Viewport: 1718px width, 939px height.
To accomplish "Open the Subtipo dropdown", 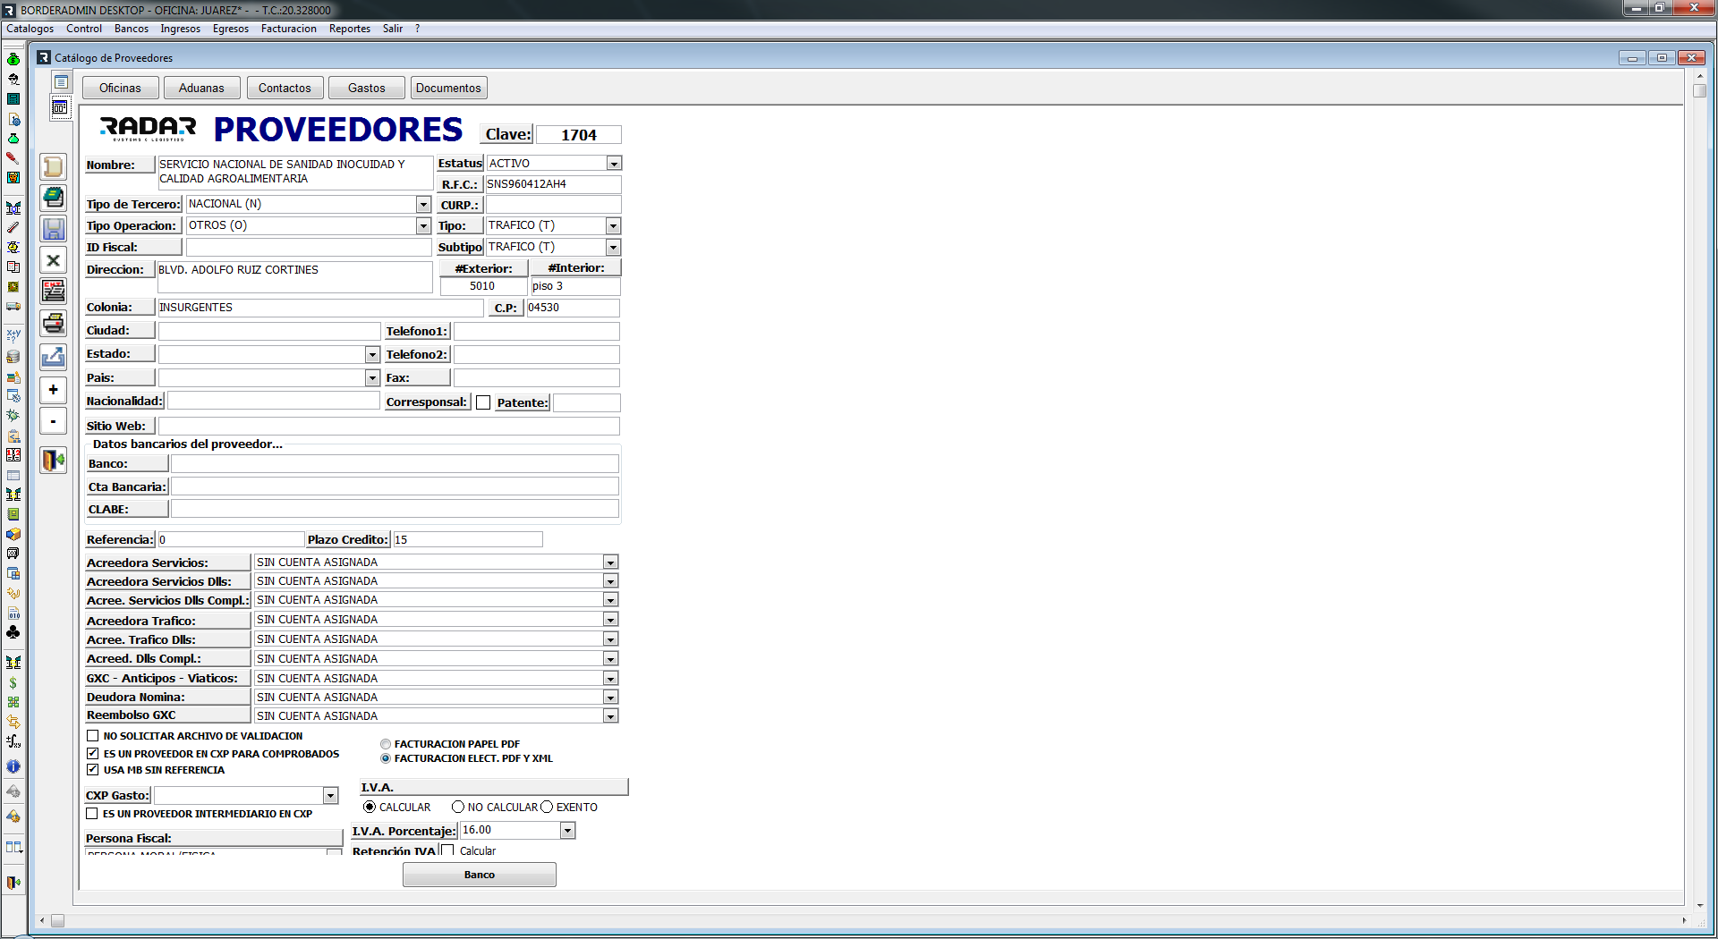I will click(613, 247).
